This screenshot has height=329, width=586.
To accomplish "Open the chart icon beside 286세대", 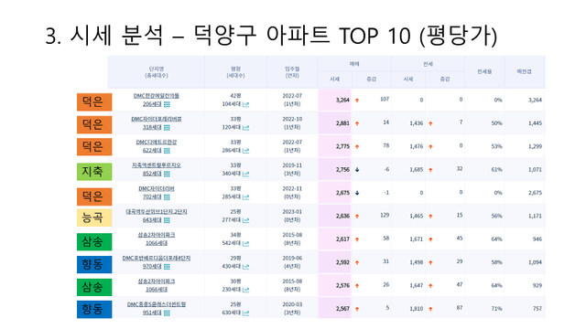I will tap(245, 151).
